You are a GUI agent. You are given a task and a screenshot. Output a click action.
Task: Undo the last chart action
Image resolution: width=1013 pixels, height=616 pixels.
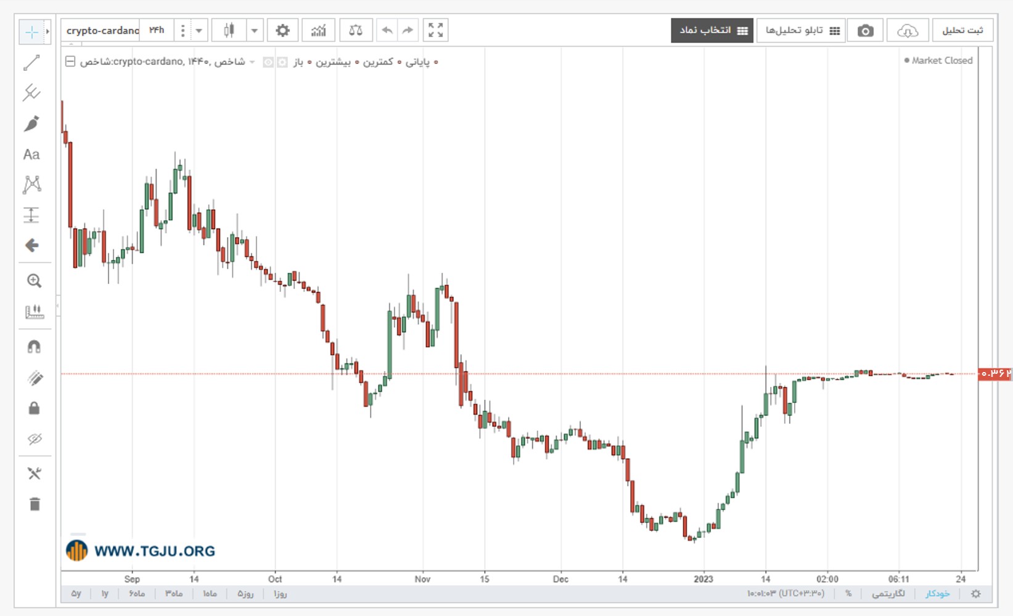[x=387, y=30]
